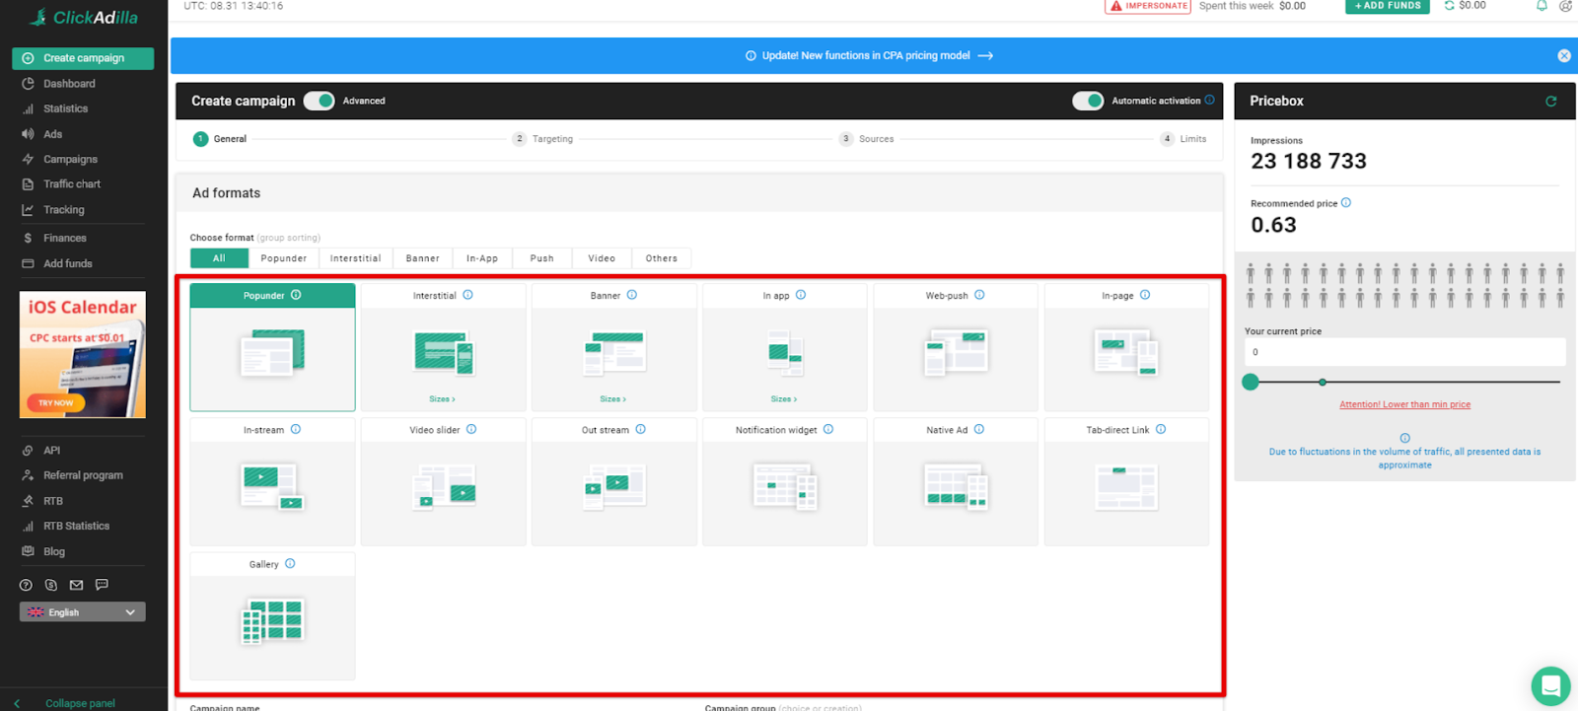The height and width of the screenshot is (711, 1578).
Task: Click the help question mark icon in sidebar
Action: [27, 585]
